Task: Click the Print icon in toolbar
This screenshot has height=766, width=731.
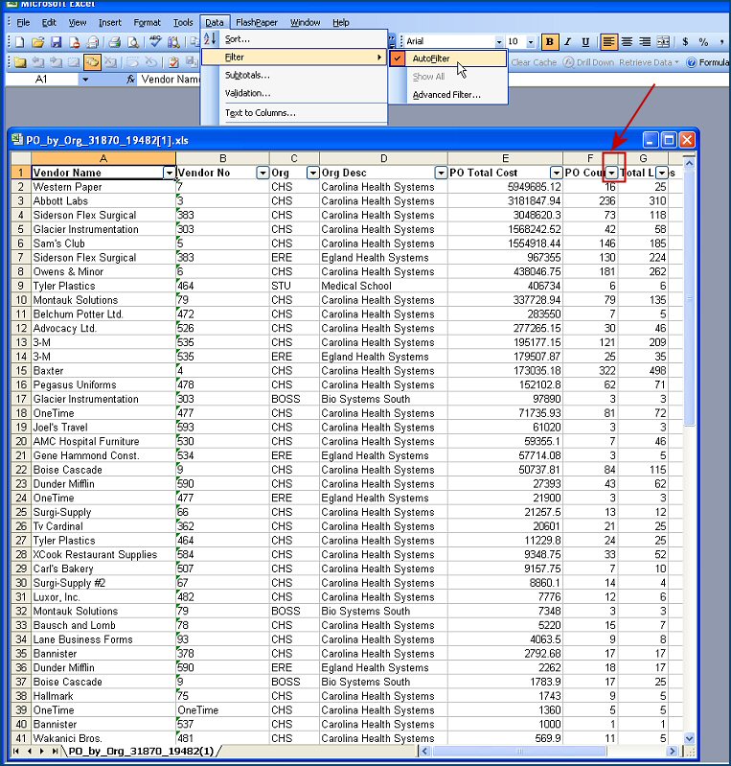Action: (114, 42)
